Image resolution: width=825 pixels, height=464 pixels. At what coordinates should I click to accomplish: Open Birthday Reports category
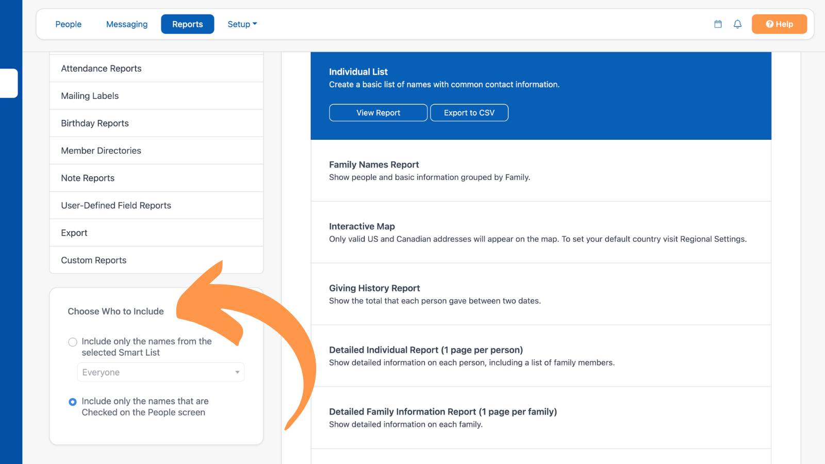coord(156,123)
